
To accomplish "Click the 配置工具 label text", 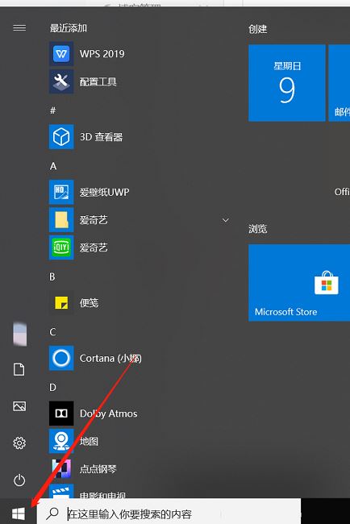I will pyautogui.click(x=98, y=81).
